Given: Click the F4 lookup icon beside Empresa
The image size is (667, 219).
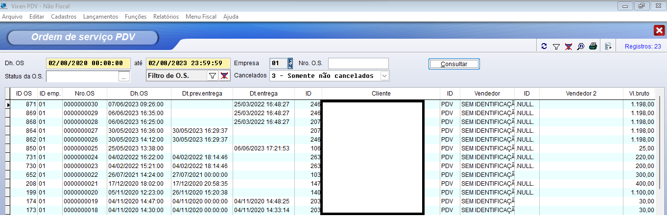Looking at the screenshot, I should (290, 63).
